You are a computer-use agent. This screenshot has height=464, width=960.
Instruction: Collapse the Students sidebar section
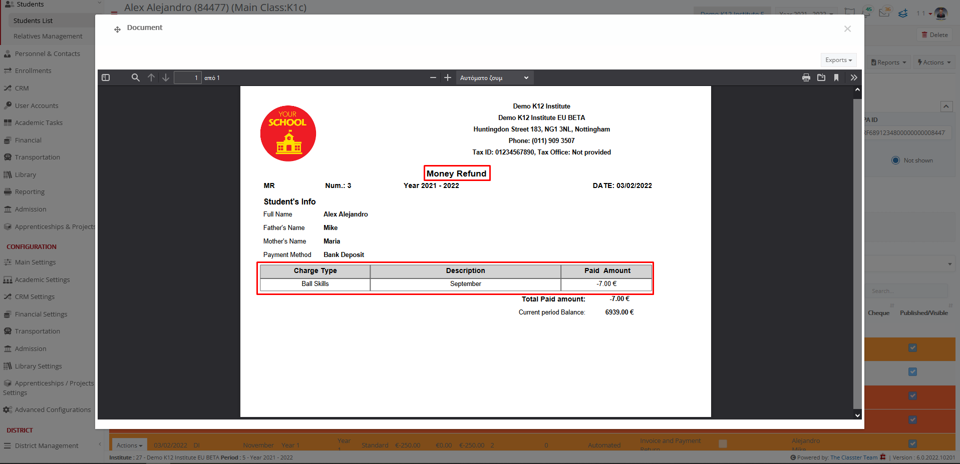[99, 4]
